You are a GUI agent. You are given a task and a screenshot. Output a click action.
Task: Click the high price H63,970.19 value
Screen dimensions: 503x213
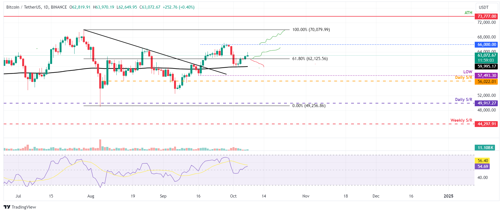103,7
